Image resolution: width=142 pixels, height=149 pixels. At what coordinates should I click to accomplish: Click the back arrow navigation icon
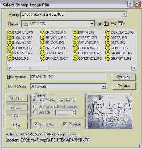point(99,24)
